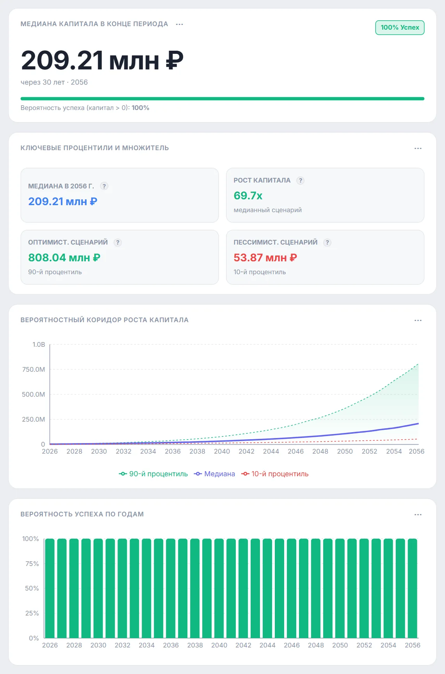Click the 209.21 млн ₽ median card value
Screen dimensions: 445x674
62,202
